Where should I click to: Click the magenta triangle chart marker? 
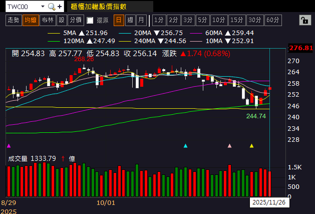[x=9, y=146]
